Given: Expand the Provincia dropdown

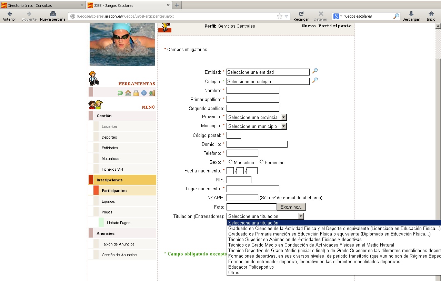Looking at the screenshot, I should point(283,117).
